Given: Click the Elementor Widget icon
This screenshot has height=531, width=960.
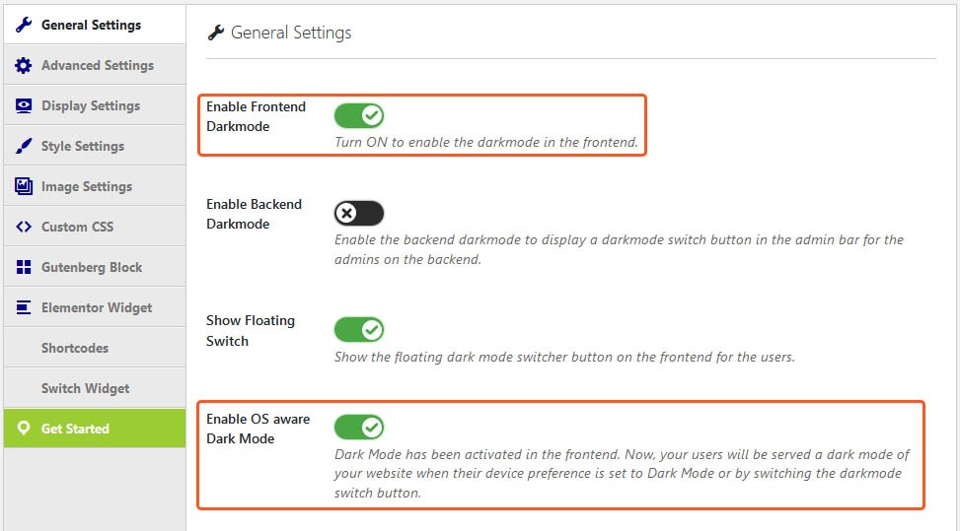Looking at the screenshot, I should pyautogui.click(x=24, y=307).
